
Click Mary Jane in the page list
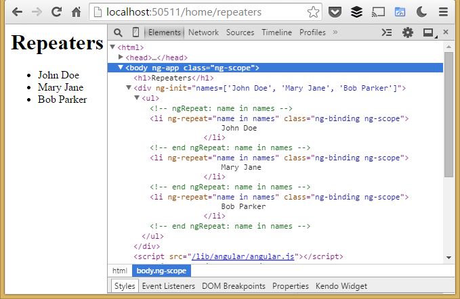point(60,87)
